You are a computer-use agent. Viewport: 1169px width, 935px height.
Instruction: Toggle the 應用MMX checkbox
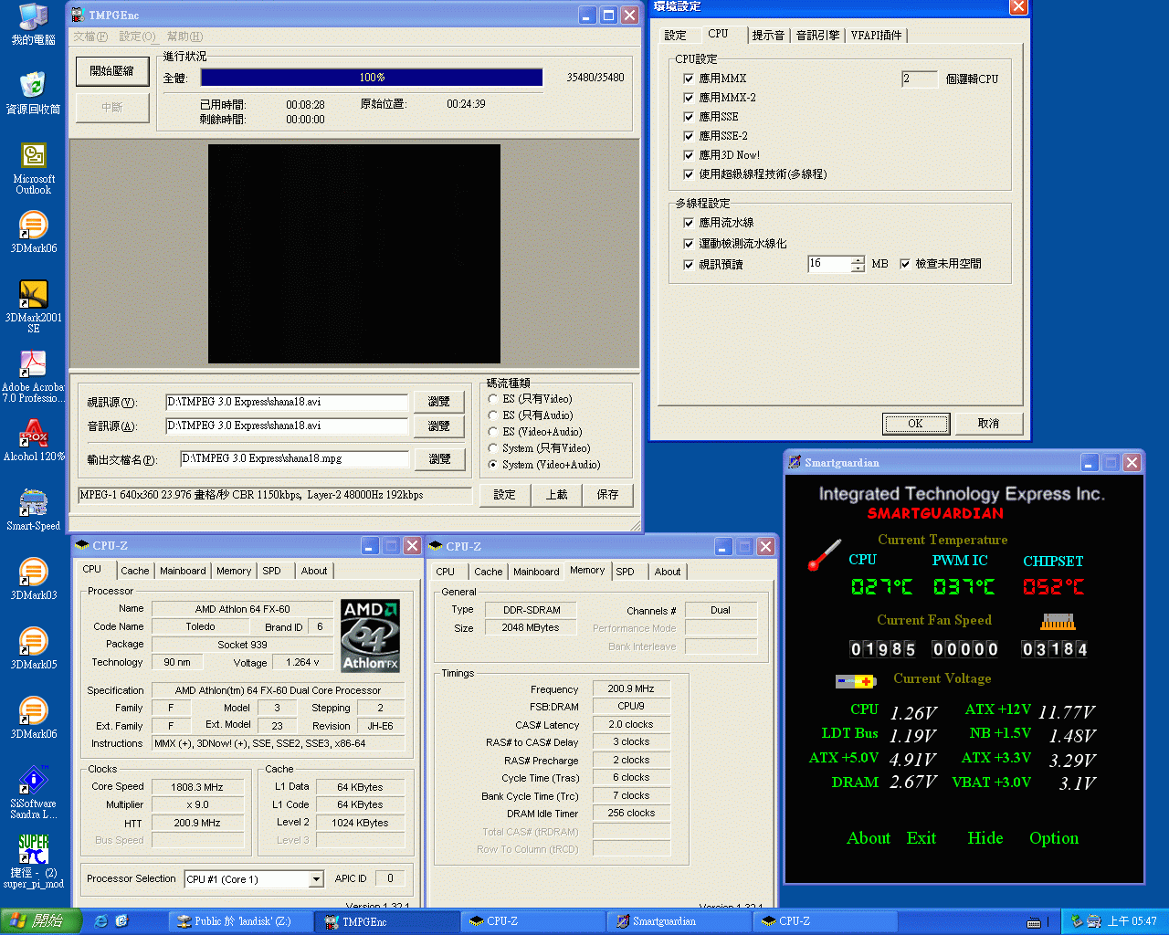[x=689, y=79]
